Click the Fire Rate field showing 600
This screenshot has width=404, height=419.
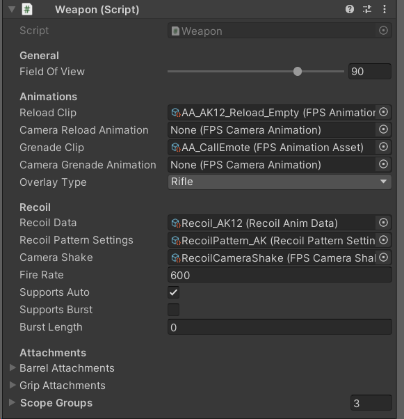[x=280, y=275]
